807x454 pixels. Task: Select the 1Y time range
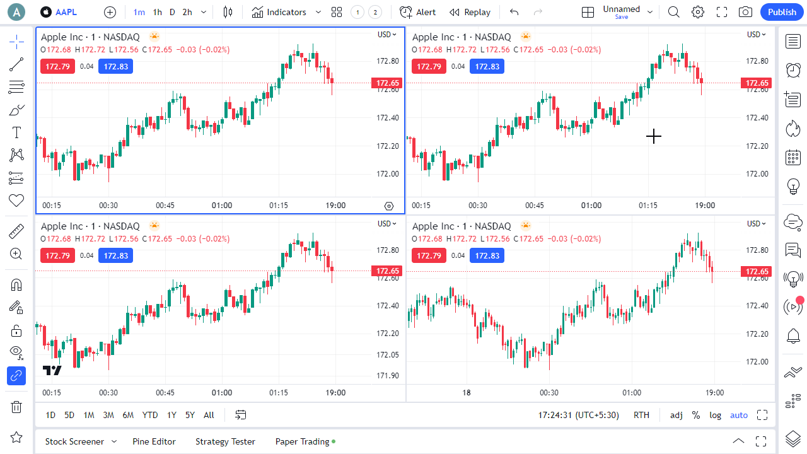coord(171,415)
